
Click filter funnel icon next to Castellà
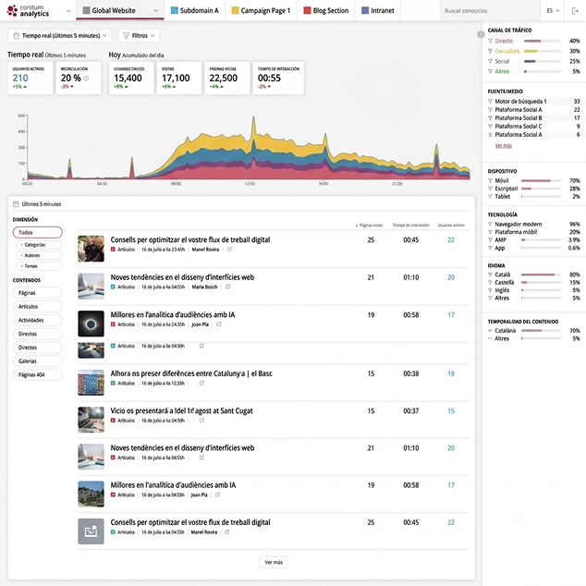(x=490, y=283)
